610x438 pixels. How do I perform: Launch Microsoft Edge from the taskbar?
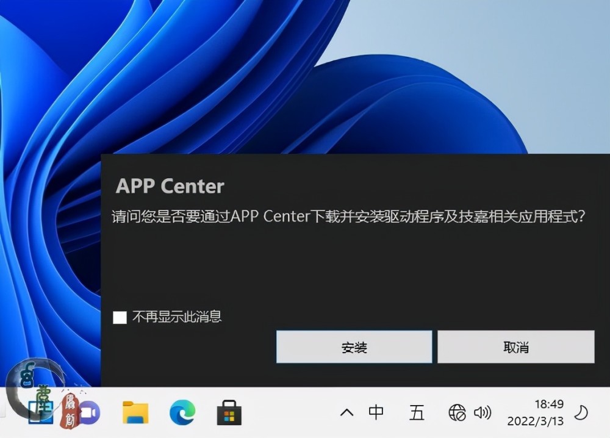coord(182,412)
